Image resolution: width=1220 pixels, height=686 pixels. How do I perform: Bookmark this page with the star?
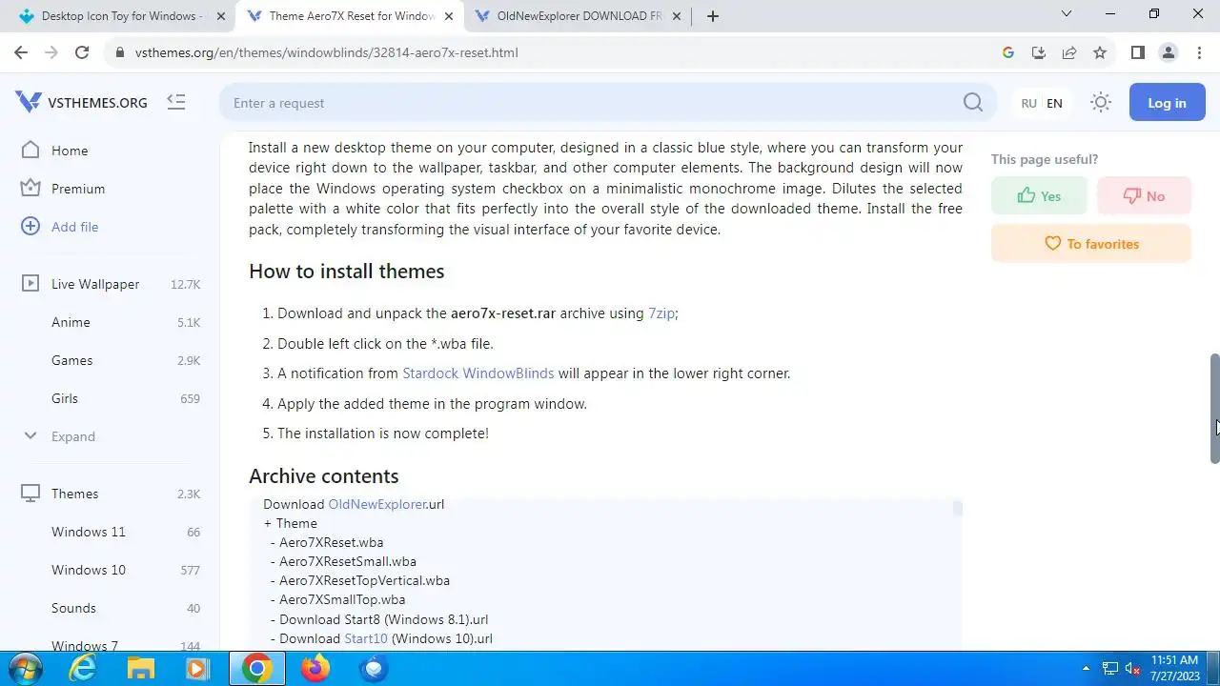[1100, 52]
